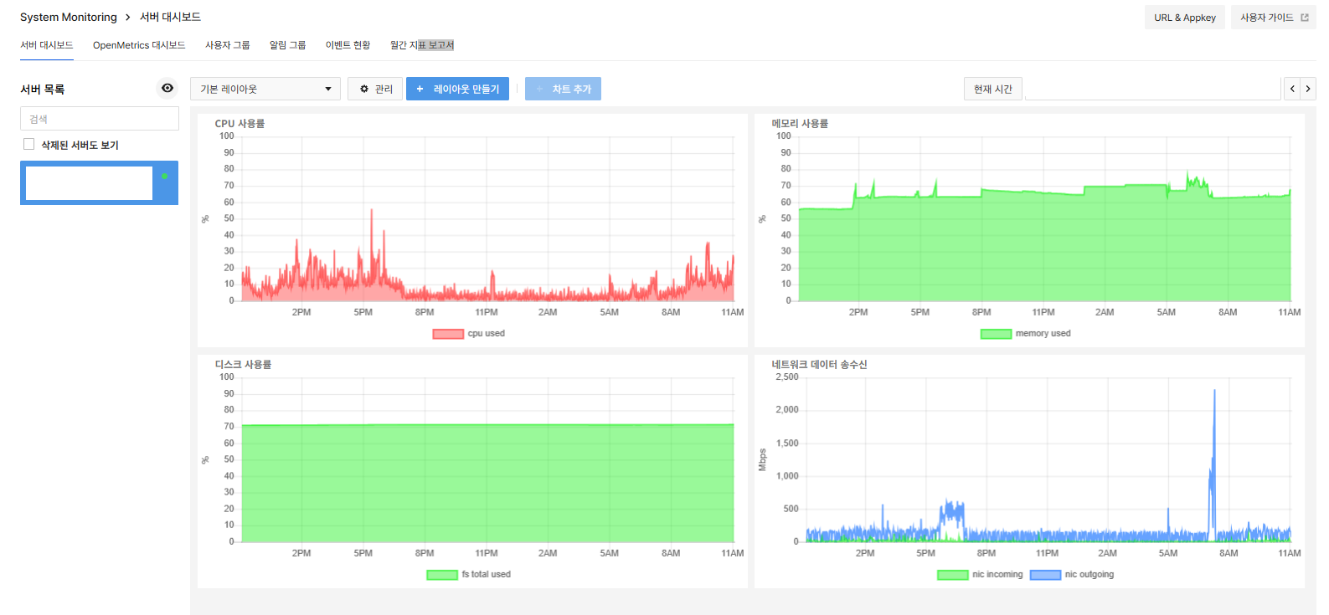Go to previous time range arrow
Image resolution: width=1329 pixels, height=615 pixels.
(x=1292, y=89)
